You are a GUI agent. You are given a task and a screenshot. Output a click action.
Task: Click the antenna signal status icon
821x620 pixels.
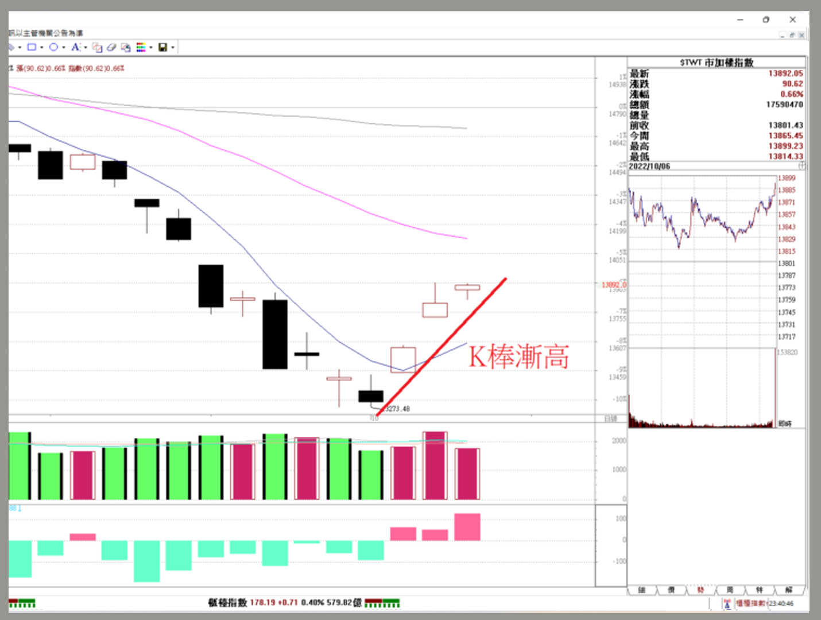[x=727, y=603]
